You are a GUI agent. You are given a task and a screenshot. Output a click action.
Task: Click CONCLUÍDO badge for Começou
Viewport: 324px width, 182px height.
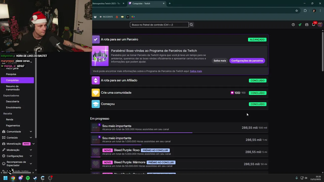[x=257, y=104]
